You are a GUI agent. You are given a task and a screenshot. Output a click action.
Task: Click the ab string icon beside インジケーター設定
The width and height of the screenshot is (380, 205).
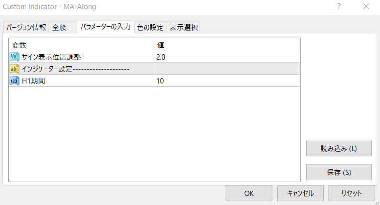(14, 69)
